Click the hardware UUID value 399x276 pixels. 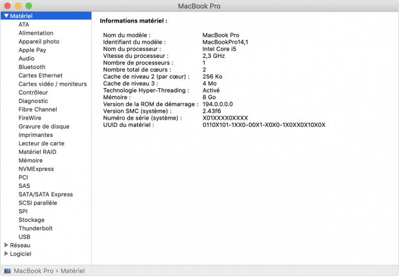tap(264, 125)
